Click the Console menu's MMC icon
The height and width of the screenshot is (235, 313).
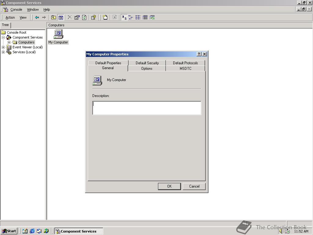click(6, 9)
